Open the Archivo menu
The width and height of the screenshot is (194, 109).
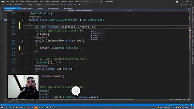(x=7, y=2)
